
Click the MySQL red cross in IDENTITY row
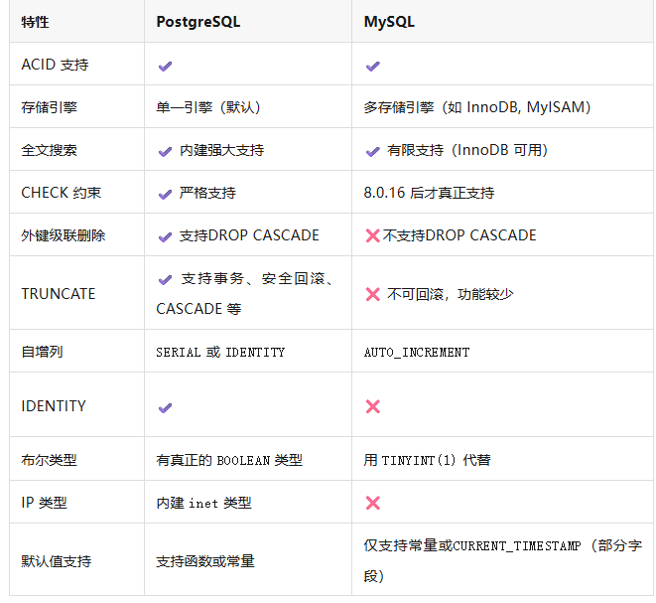point(373,407)
